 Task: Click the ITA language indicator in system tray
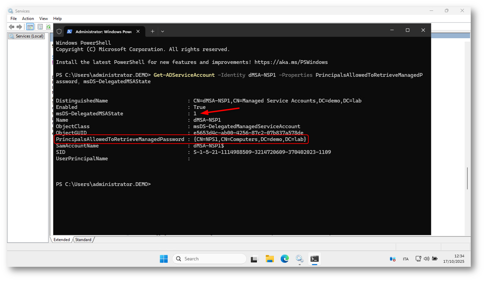click(406, 259)
